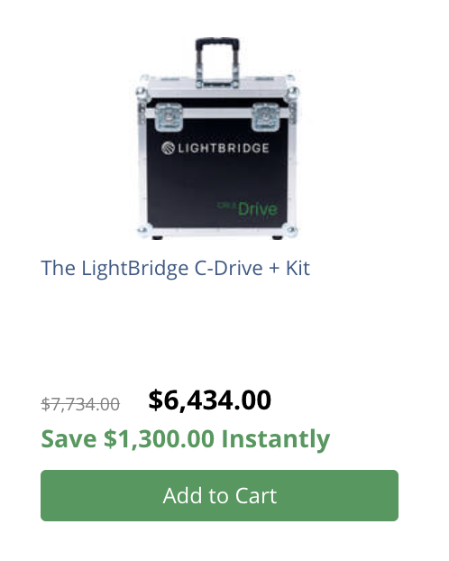Click the telescoping pull handle of case
Image resolution: width=449 pixels, height=561 pixels.
point(217,61)
